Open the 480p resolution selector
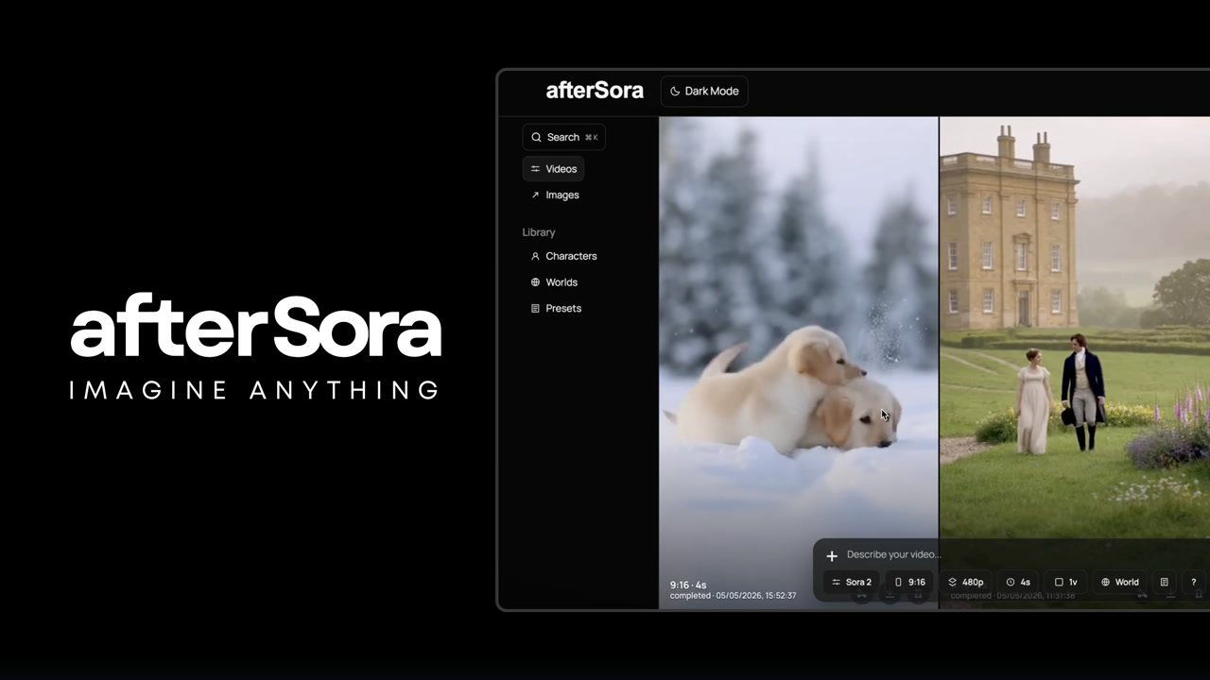Viewport: 1210px width, 680px height. click(966, 583)
